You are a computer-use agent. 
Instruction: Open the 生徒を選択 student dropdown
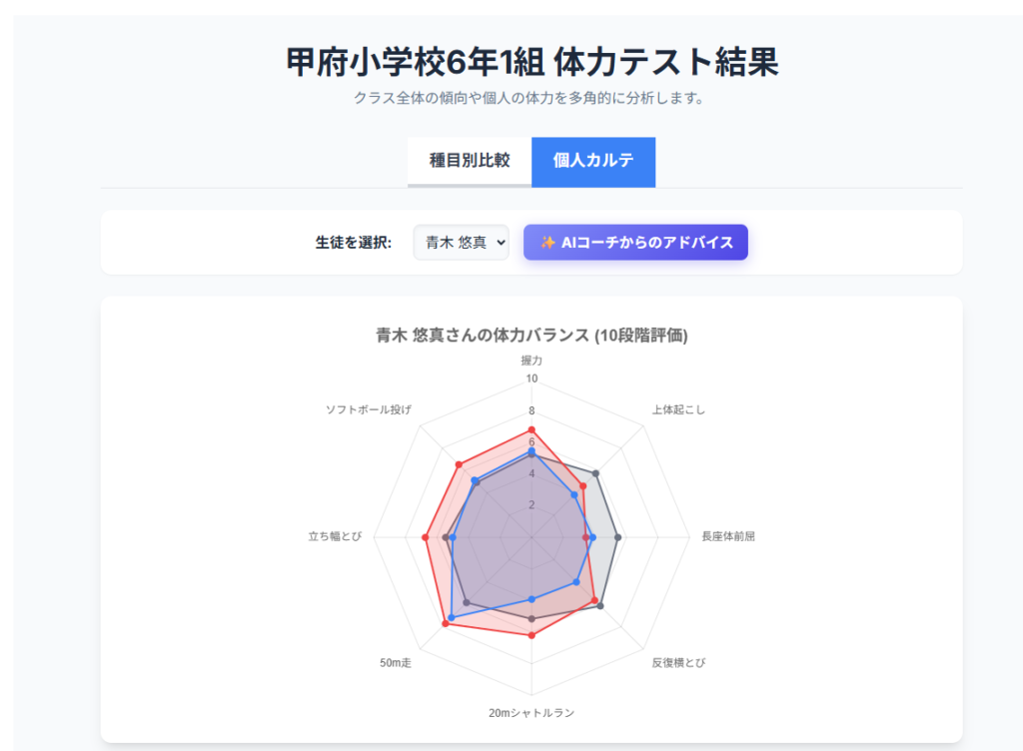click(x=461, y=243)
